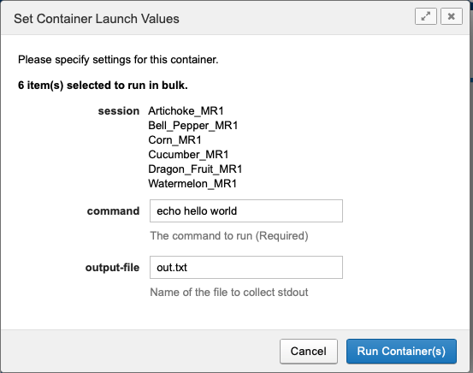Close the Set Container Launch Values dialog
This screenshot has width=473, height=373.
tap(452, 16)
